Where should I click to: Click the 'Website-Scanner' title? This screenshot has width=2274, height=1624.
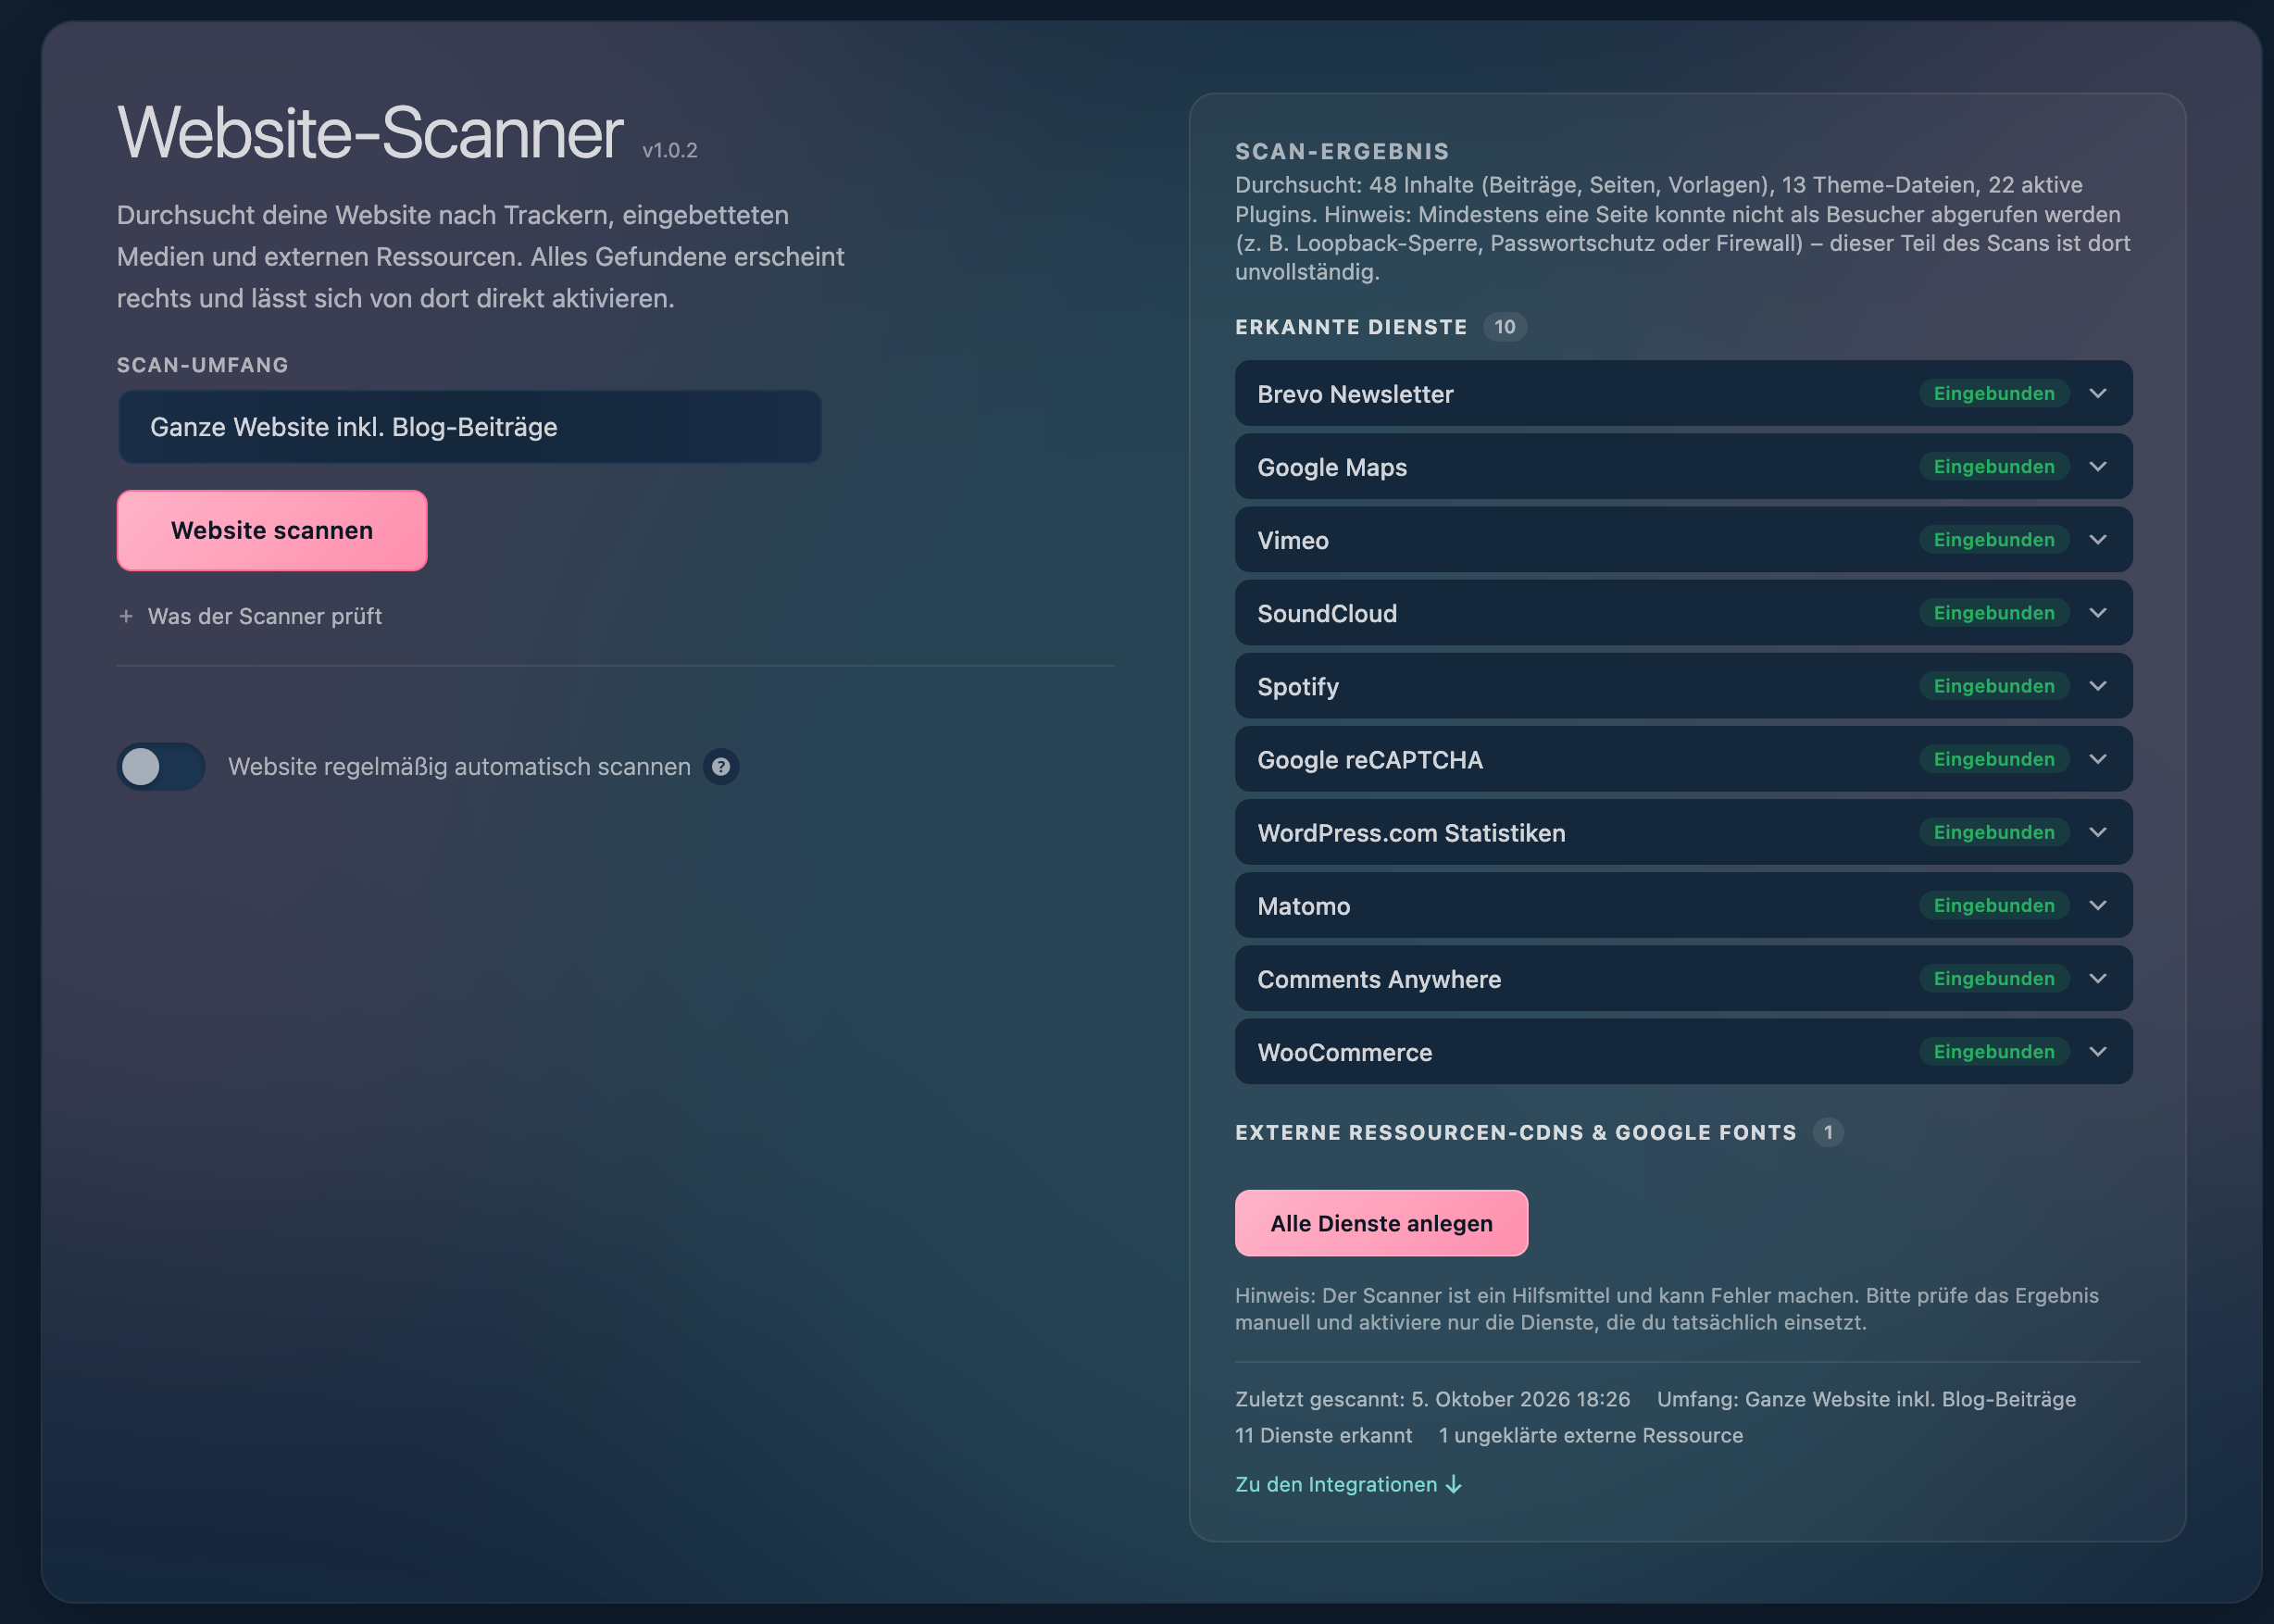tap(370, 132)
